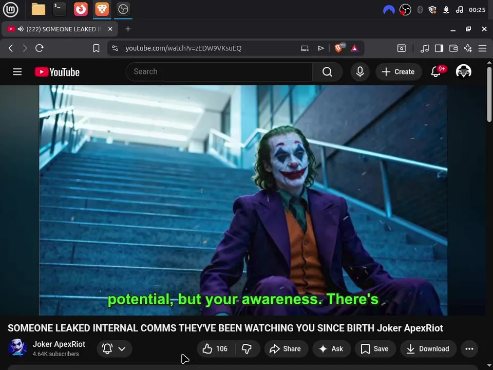Open the OBS tray icon
This screenshot has width=493, height=370.
coord(405,10)
